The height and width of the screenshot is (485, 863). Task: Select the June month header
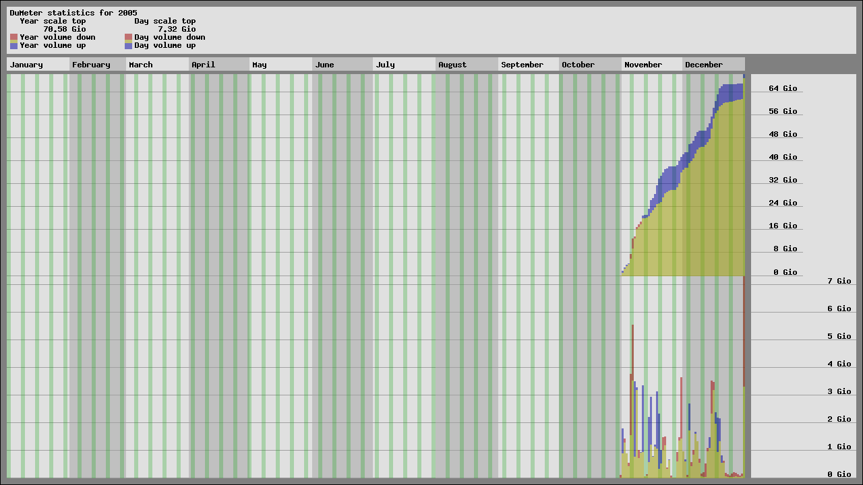343,65
